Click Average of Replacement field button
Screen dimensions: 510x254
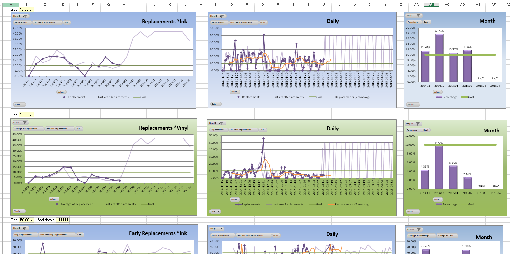pos(28,129)
